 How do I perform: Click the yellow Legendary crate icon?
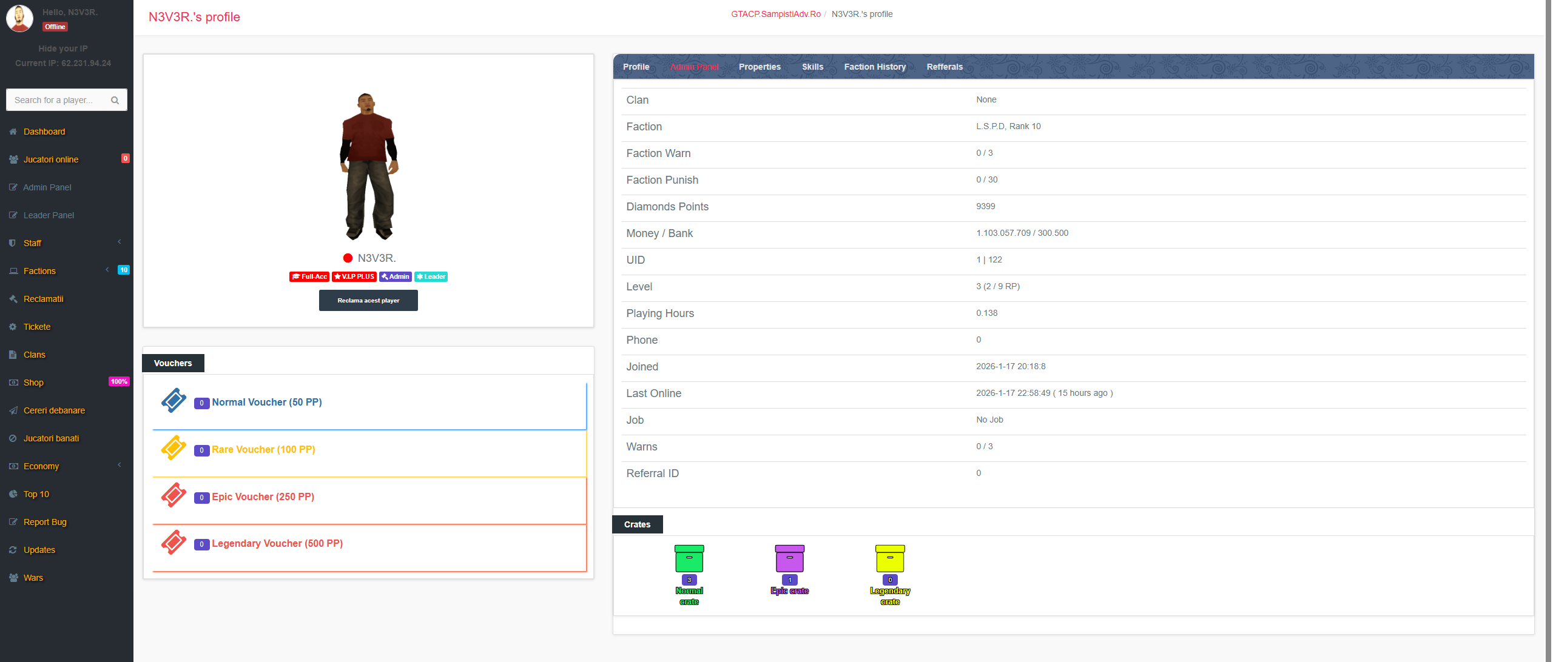click(x=889, y=558)
